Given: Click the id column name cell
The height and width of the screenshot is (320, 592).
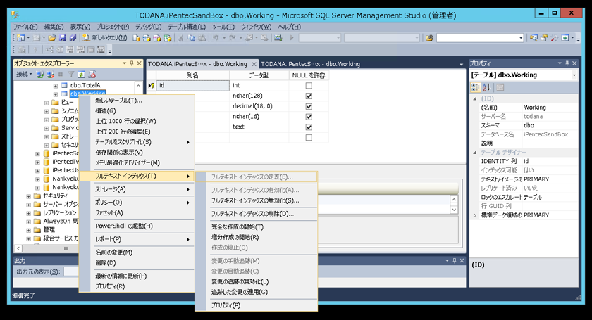Looking at the screenshot, I should click(x=192, y=86).
